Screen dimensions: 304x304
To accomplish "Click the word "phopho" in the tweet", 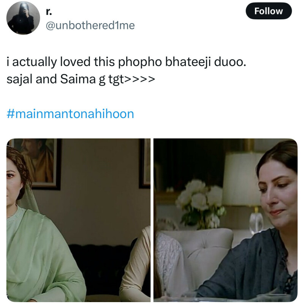I will [x=140, y=62].
